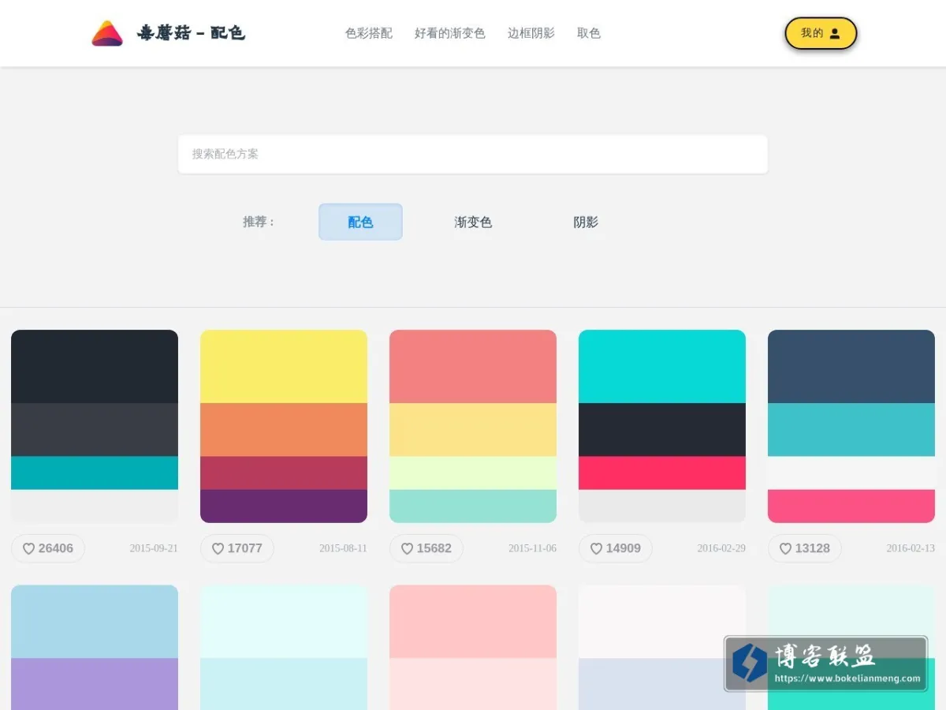Image resolution: width=946 pixels, height=710 pixels.
Task: Click the 毒蘑菇 - 配色 site title
Action: coord(191,33)
